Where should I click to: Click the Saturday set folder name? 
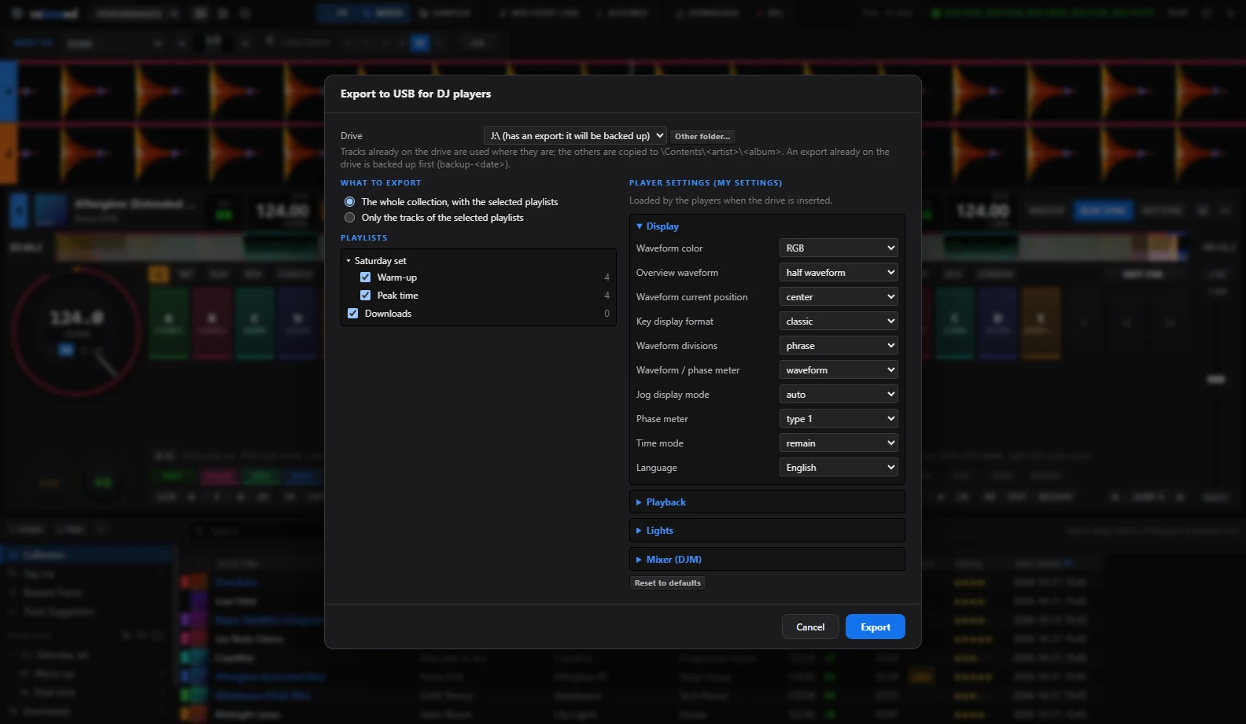pyautogui.click(x=381, y=261)
